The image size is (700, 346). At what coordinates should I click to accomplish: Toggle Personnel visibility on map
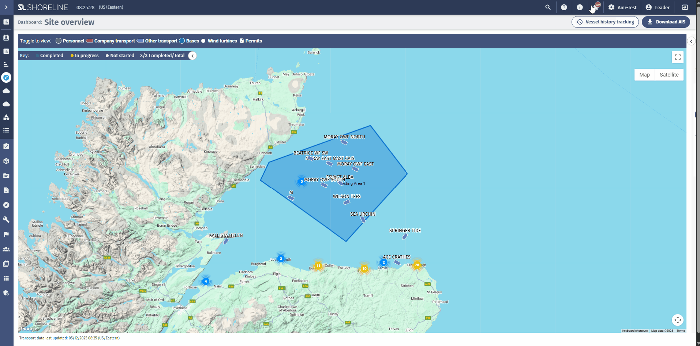(x=70, y=41)
